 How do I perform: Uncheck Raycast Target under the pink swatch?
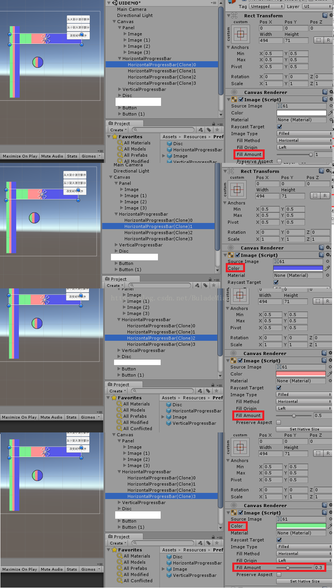[x=279, y=388]
